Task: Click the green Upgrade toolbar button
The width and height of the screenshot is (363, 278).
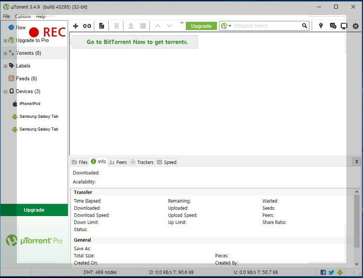Action: pyautogui.click(x=201, y=26)
